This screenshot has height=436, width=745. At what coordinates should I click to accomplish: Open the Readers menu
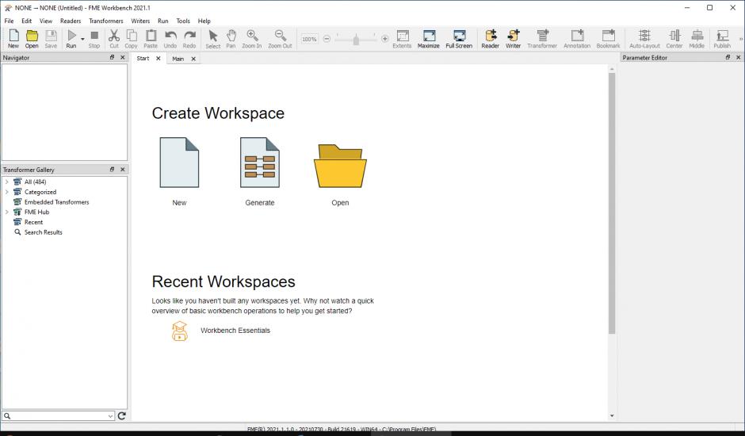(x=71, y=21)
